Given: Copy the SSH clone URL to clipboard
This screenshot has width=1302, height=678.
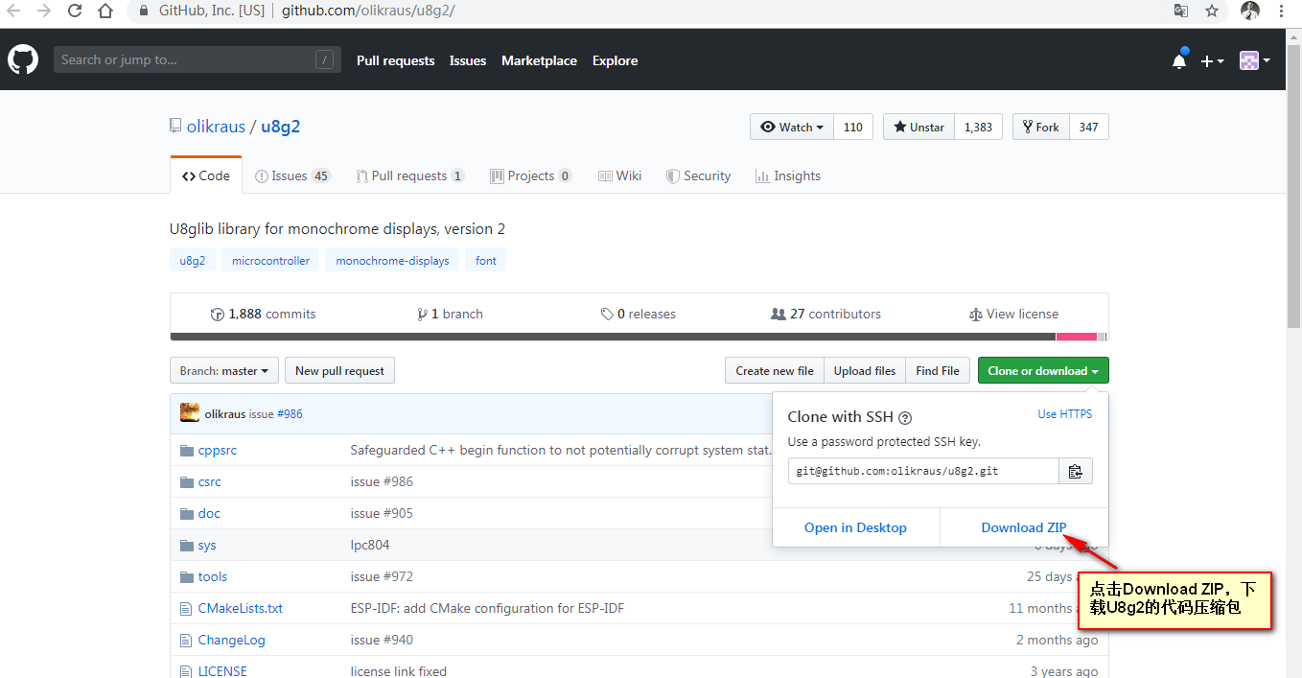Looking at the screenshot, I should (x=1076, y=471).
